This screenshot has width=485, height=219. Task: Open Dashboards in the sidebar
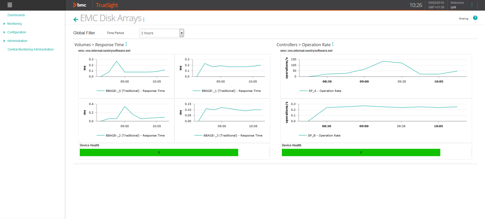tap(16, 15)
